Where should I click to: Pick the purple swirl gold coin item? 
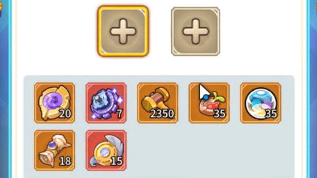(x=54, y=103)
